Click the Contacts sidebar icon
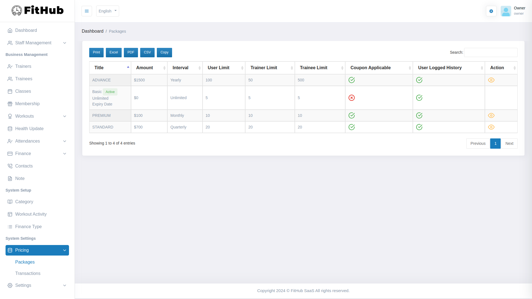532x299 pixels. click(10, 166)
